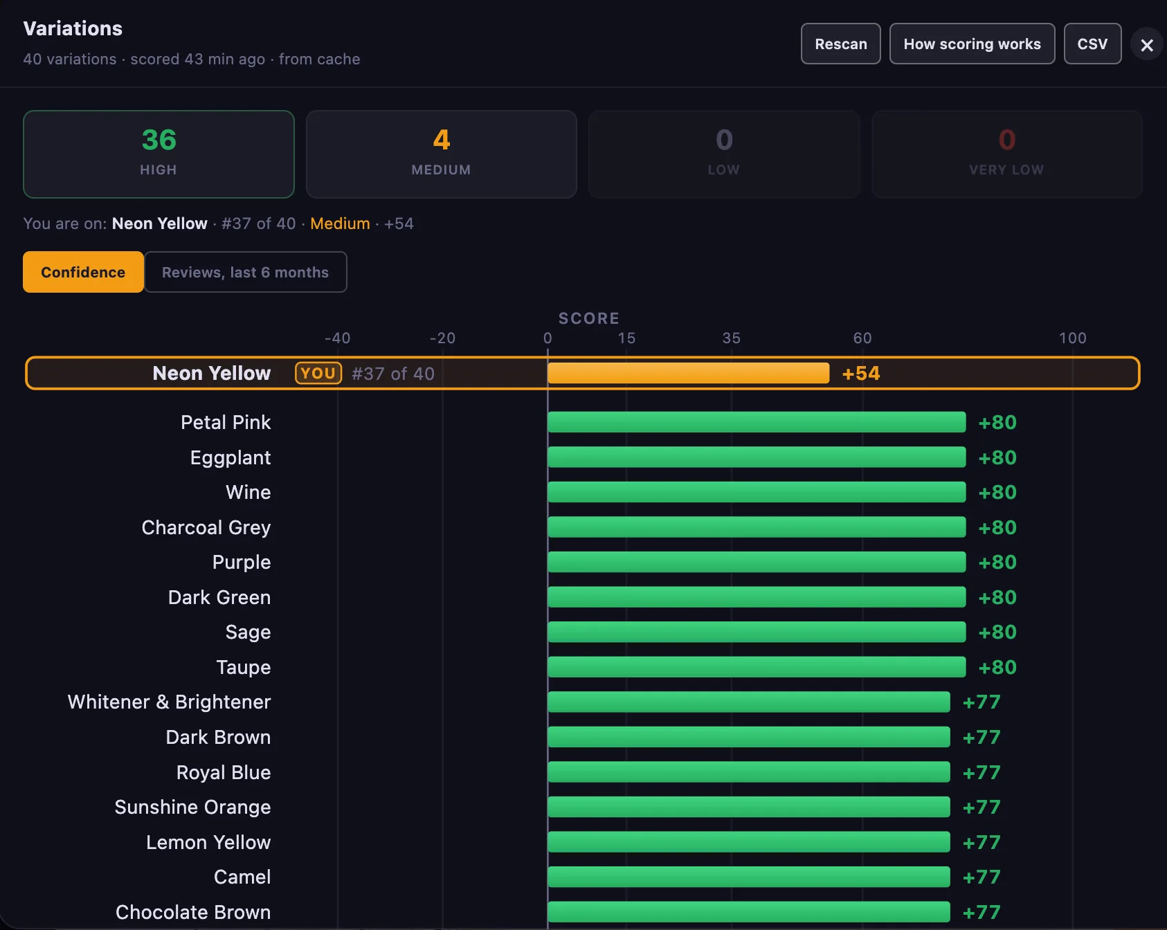Select the Wine variation

248,492
